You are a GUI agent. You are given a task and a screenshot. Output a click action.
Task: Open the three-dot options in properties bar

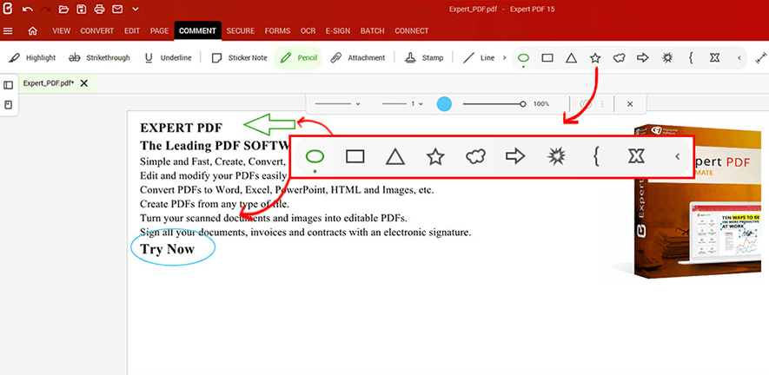pyautogui.click(x=602, y=104)
